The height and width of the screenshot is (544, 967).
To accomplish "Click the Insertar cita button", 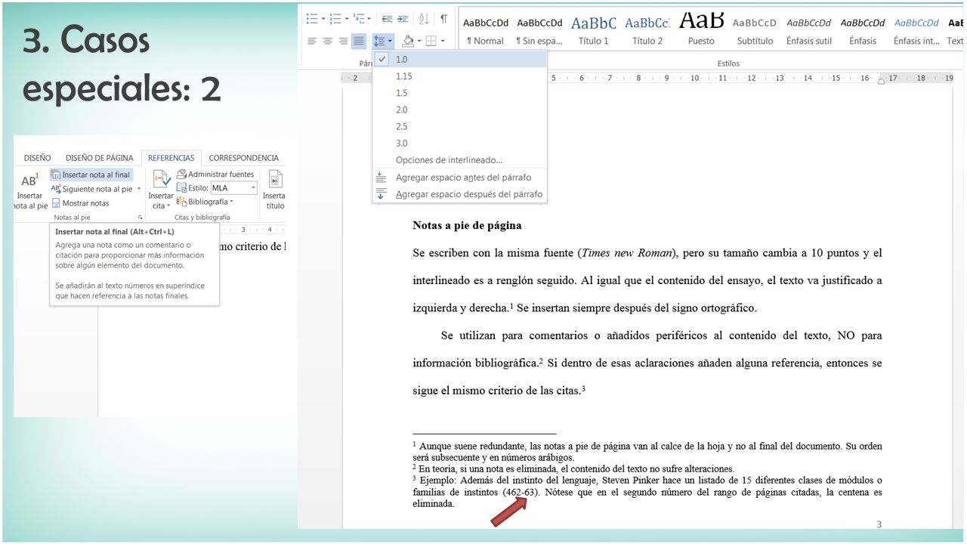I will point(161,190).
